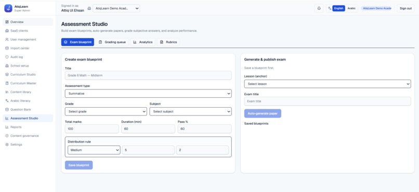The width and height of the screenshot is (419, 192).
Task: Click the Content governance shield icon
Action: [7, 136]
